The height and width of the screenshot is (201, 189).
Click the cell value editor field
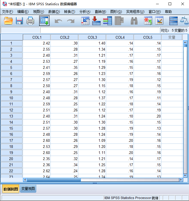tap(100, 30)
